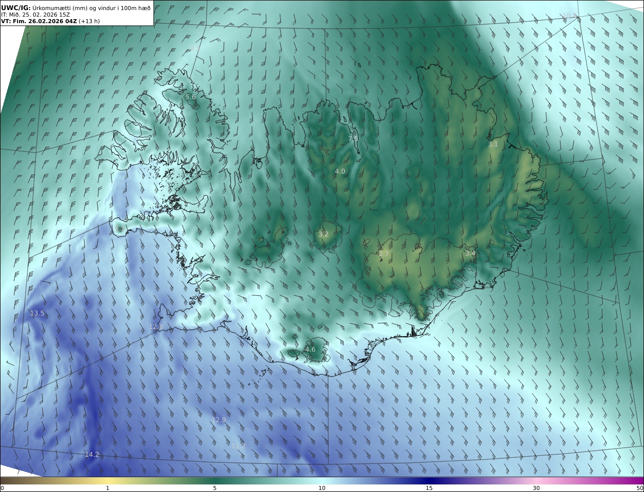Click the 5.6 value over the Westfjords
The height and width of the screenshot is (492, 644).
(x=191, y=97)
